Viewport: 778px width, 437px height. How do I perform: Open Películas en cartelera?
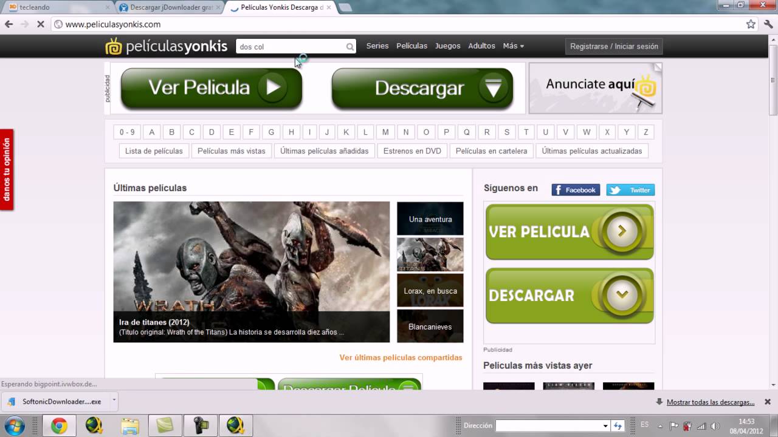[x=491, y=151]
